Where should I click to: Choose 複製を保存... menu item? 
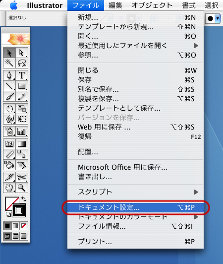pos(136,99)
